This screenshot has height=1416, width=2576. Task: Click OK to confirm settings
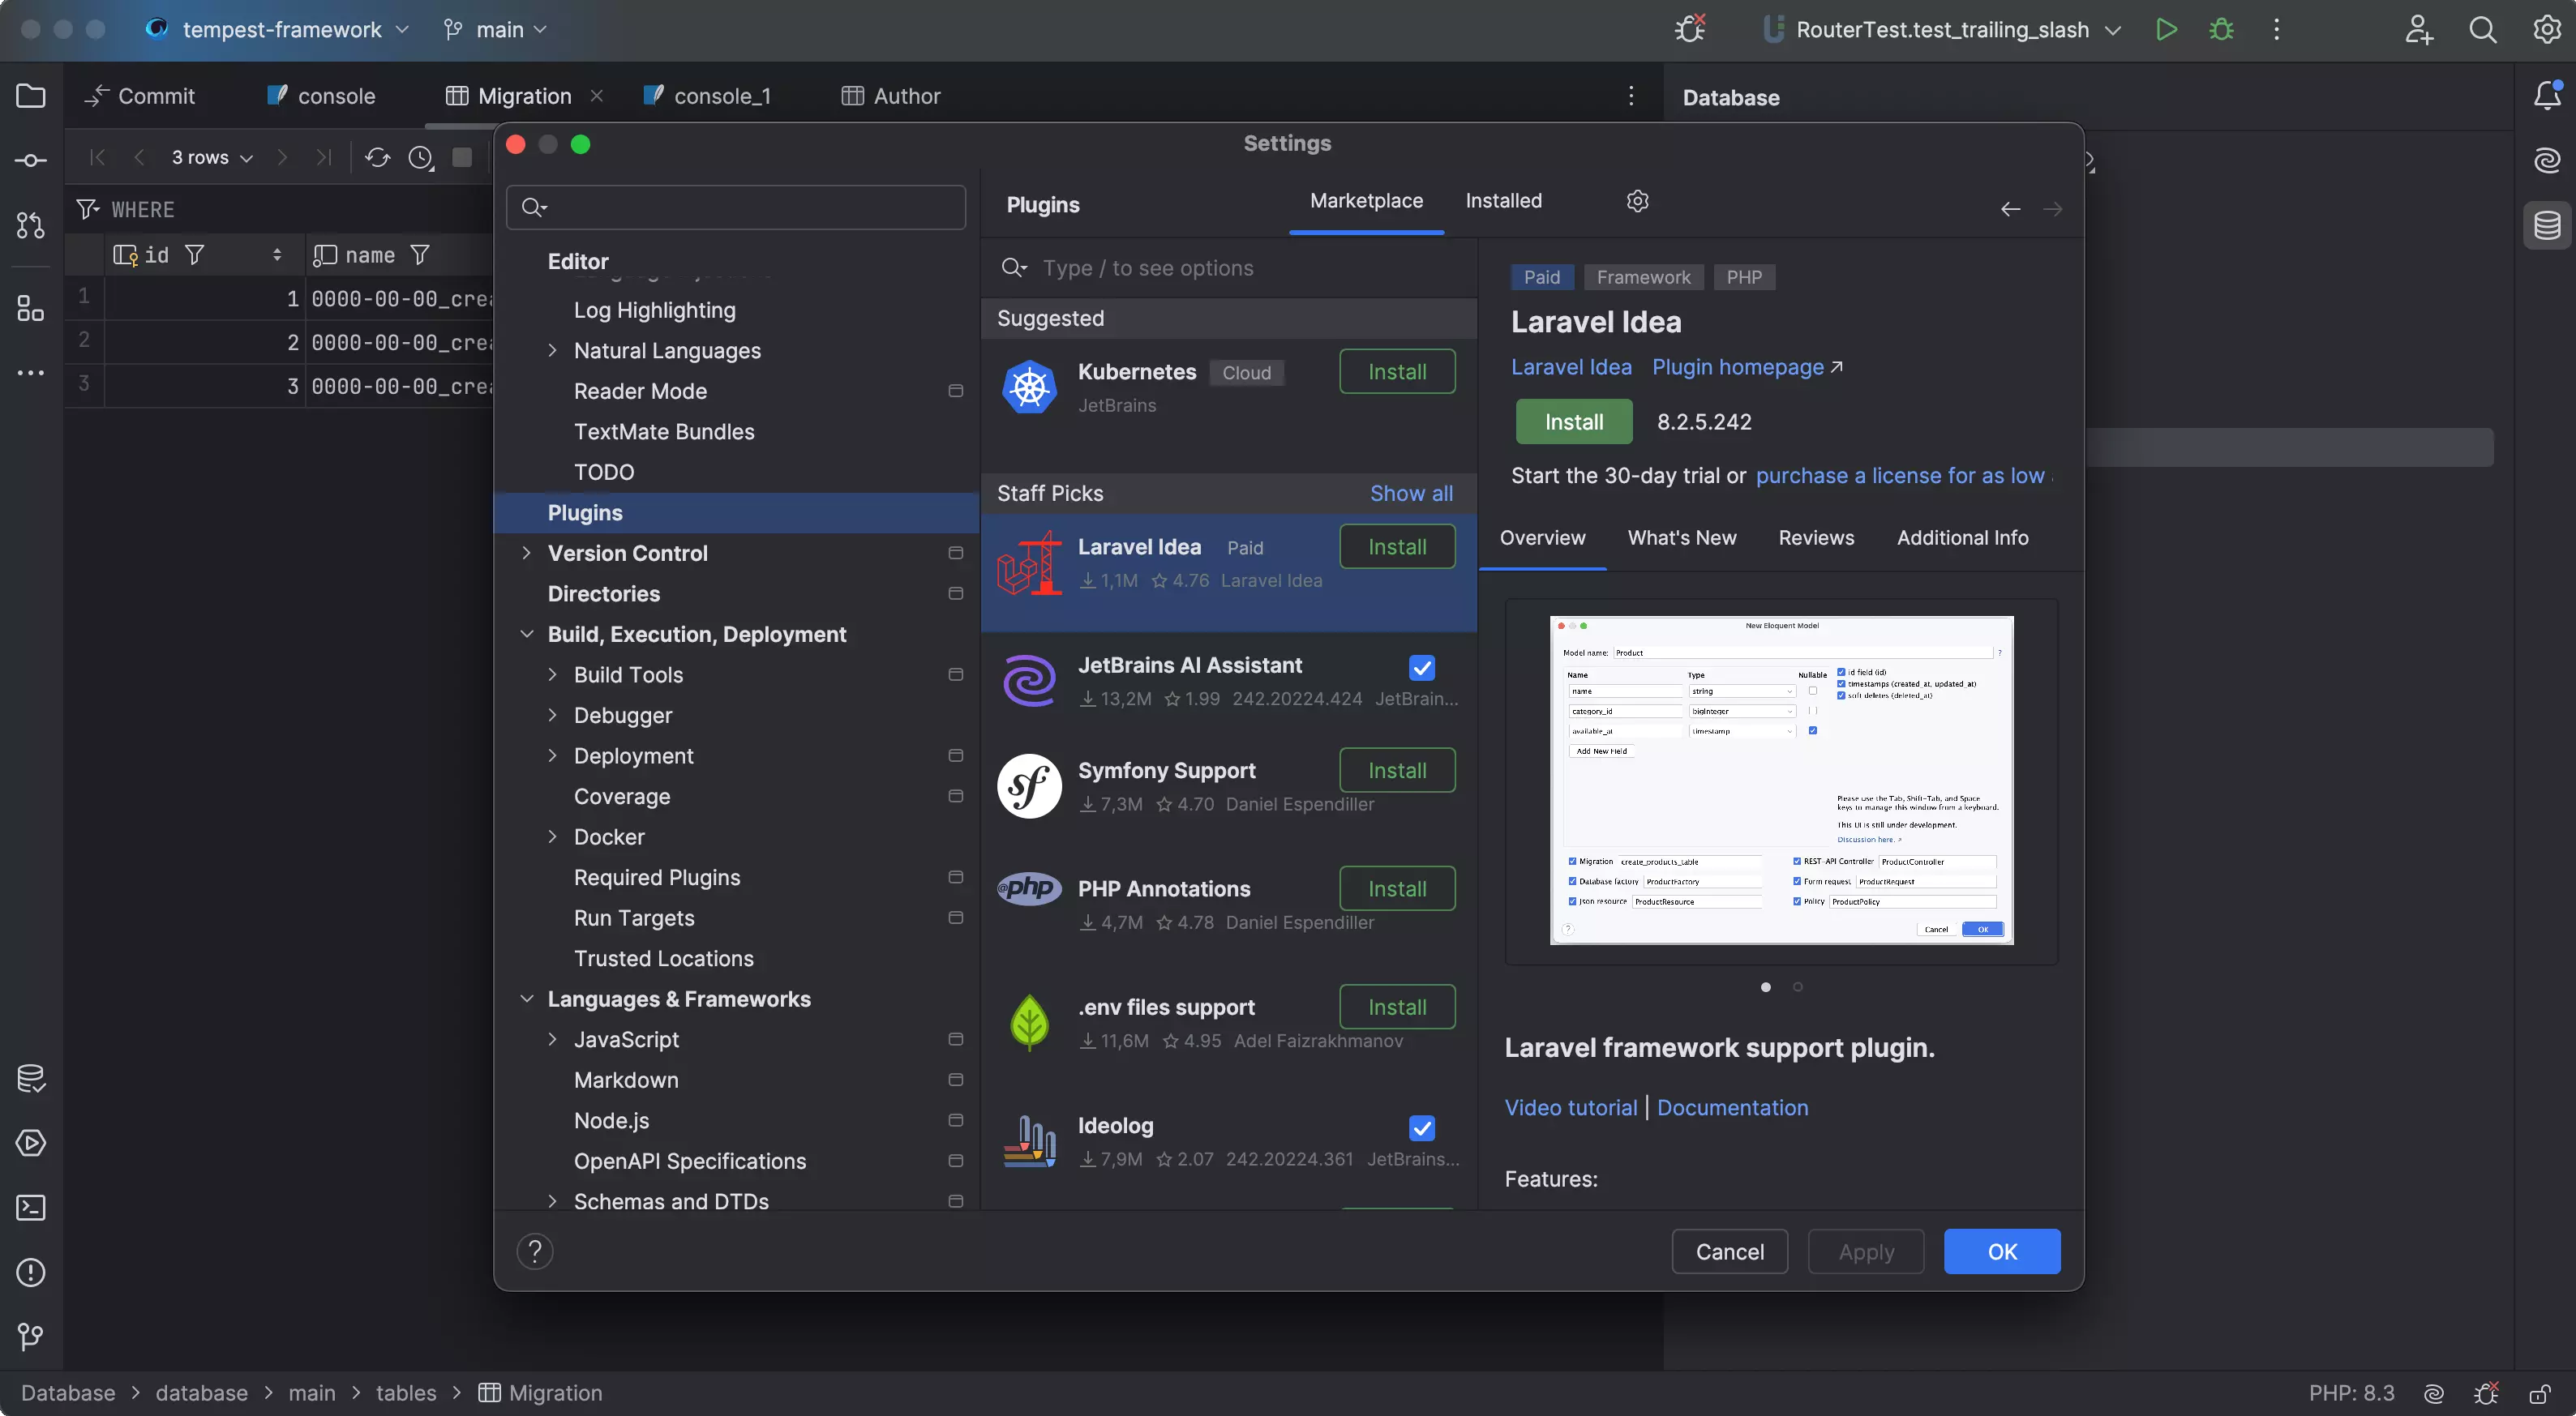2002,1252
